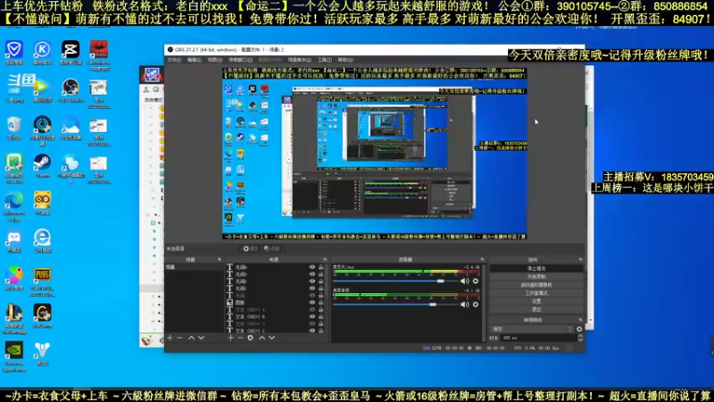Toggle the lock on 文本 (GDI+) 5
Viewport: 714px width, 402px height.
pos(321,316)
